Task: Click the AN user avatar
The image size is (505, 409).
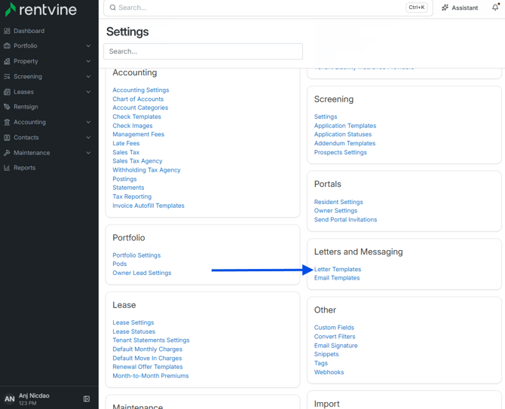Action: 9,399
